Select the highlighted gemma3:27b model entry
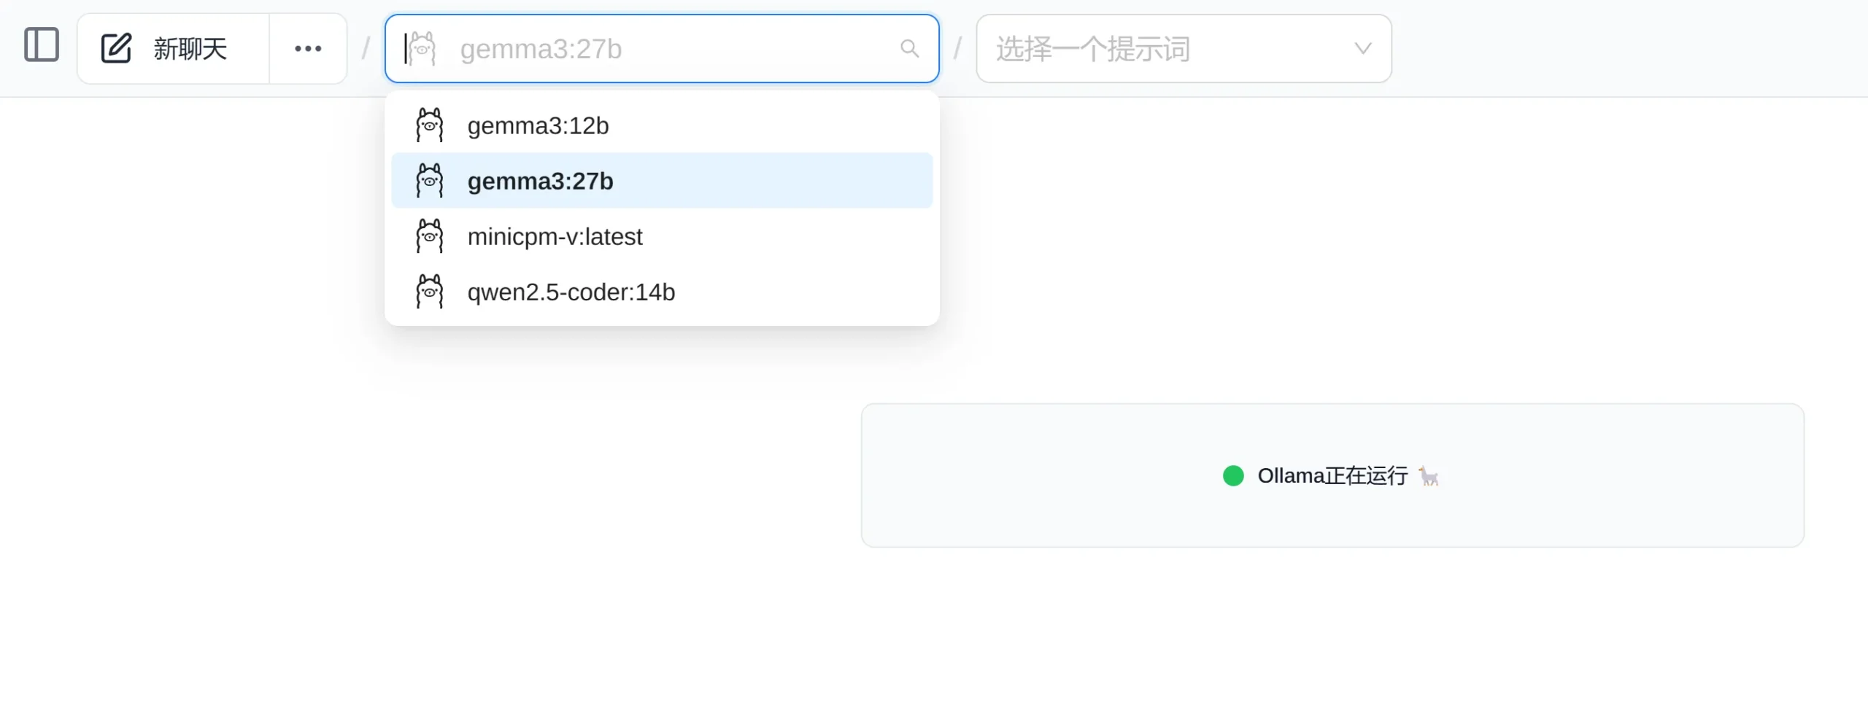This screenshot has width=1868, height=724. pyautogui.click(x=540, y=180)
